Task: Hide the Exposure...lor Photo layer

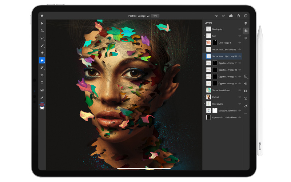Action: pos(240,111)
